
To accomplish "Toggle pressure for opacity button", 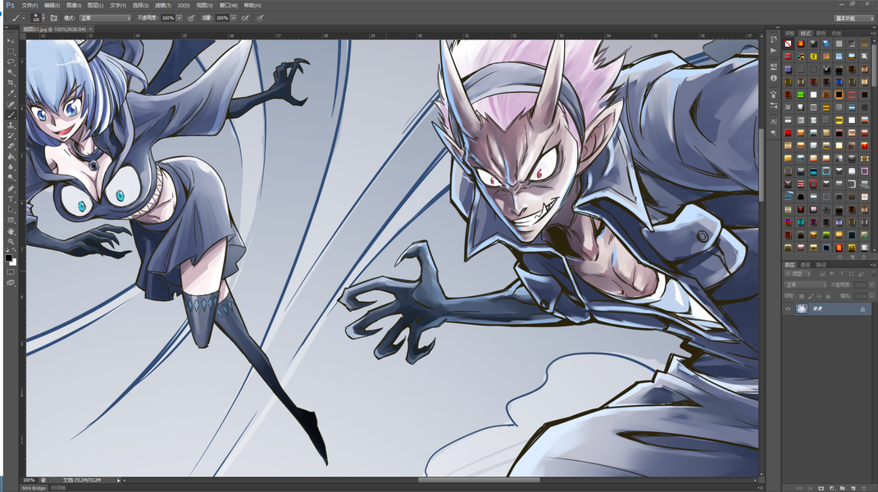I will [191, 18].
